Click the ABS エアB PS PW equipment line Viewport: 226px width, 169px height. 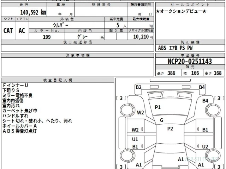[175, 48]
